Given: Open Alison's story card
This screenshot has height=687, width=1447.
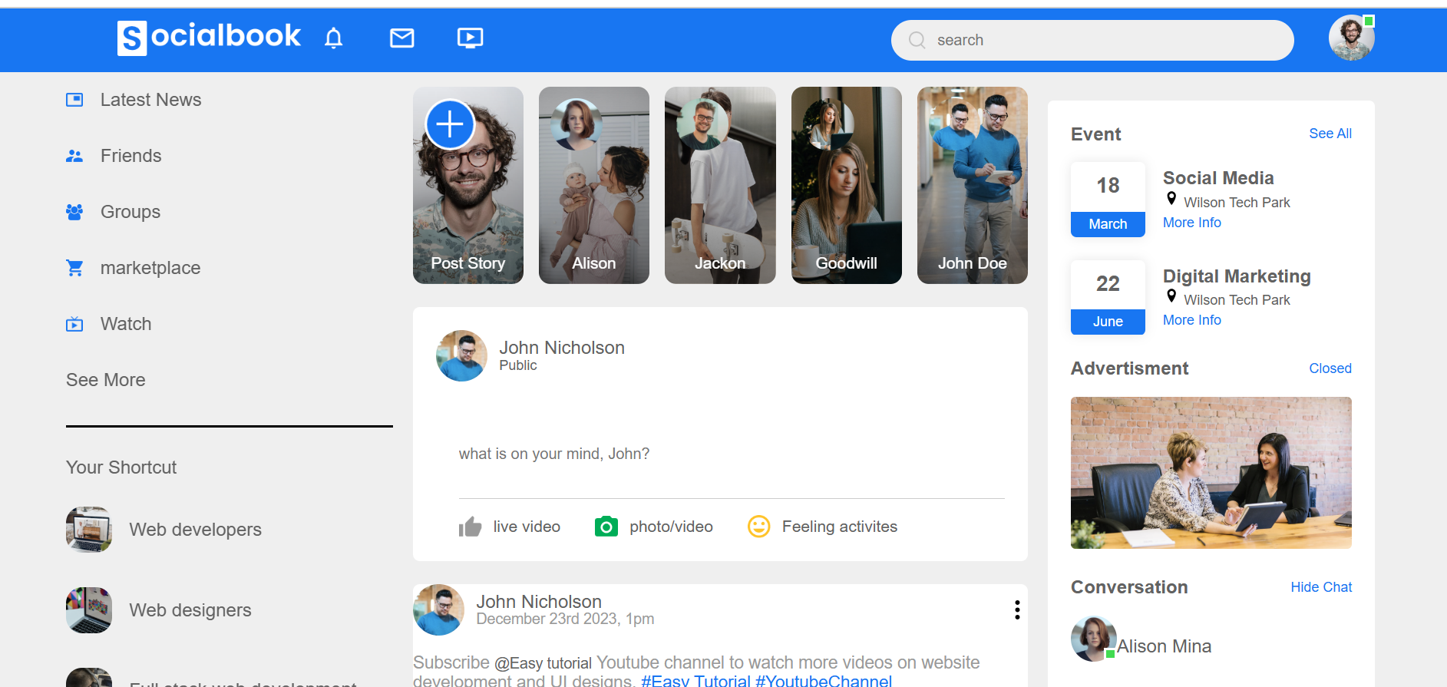Looking at the screenshot, I should (x=594, y=185).
